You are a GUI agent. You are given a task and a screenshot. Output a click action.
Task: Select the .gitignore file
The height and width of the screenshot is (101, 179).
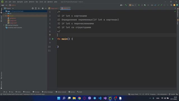click(12, 18)
